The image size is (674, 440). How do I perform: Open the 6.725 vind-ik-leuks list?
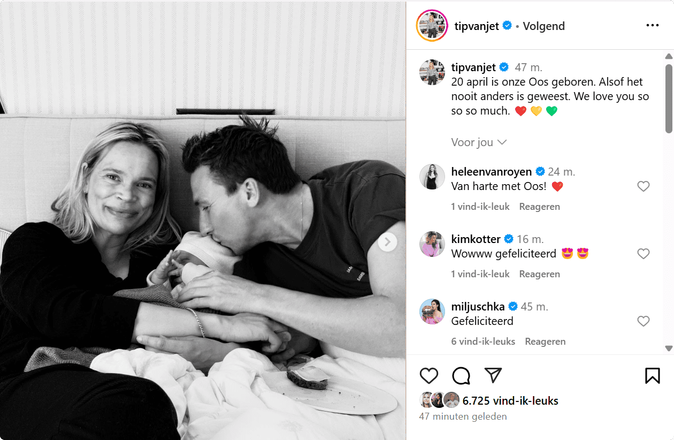[510, 401]
